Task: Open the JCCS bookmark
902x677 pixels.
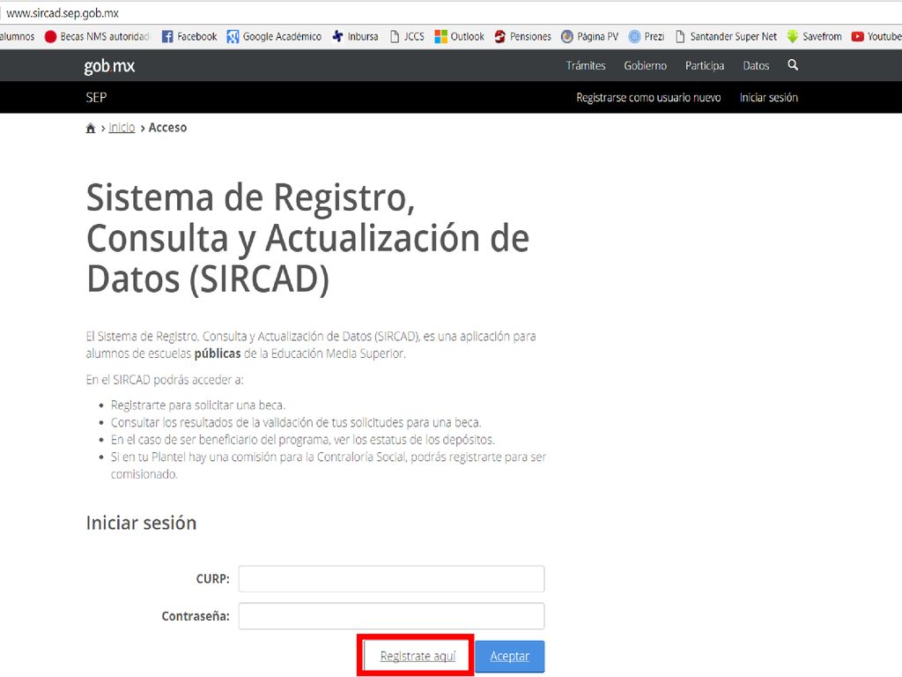Action: coord(407,37)
